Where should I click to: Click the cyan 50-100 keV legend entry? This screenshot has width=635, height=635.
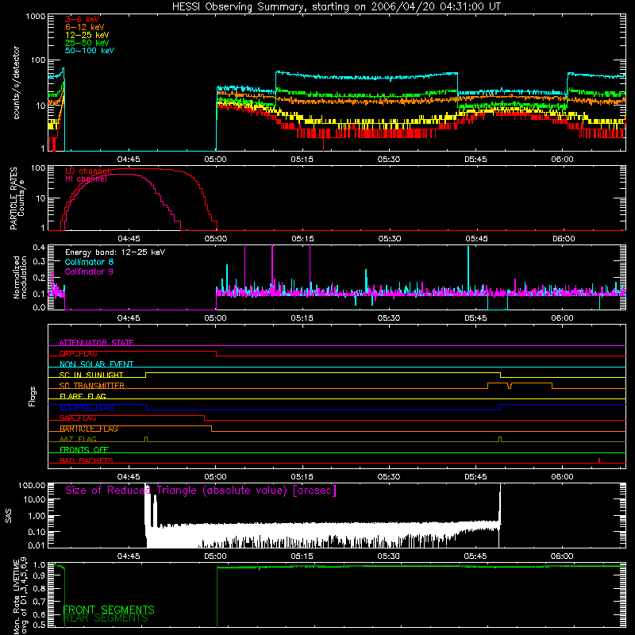pyautogui.click(x=90, y=51)
